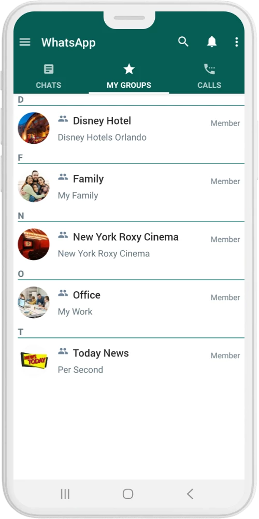Click 'Per Second' description text
Screen dimensions: 259x519
click(x=80, y=370)
